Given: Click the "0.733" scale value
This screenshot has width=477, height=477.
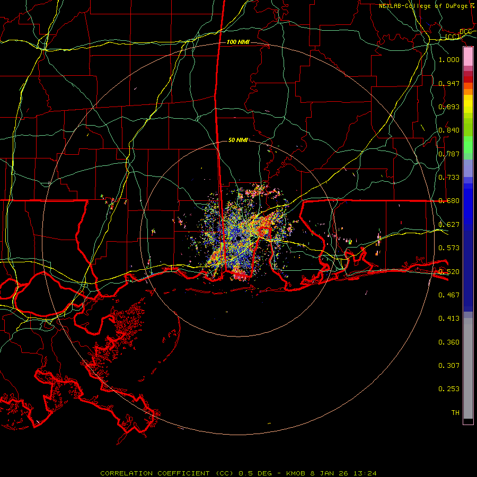Looking at the screenshot, I should (x=449, y=177).
